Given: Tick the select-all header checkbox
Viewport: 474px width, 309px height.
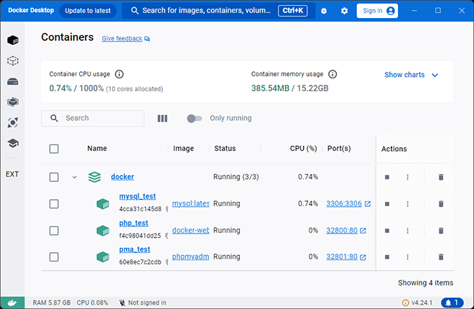Looking at the screenshot, I should pyautogui.click(x=54, y=149).
